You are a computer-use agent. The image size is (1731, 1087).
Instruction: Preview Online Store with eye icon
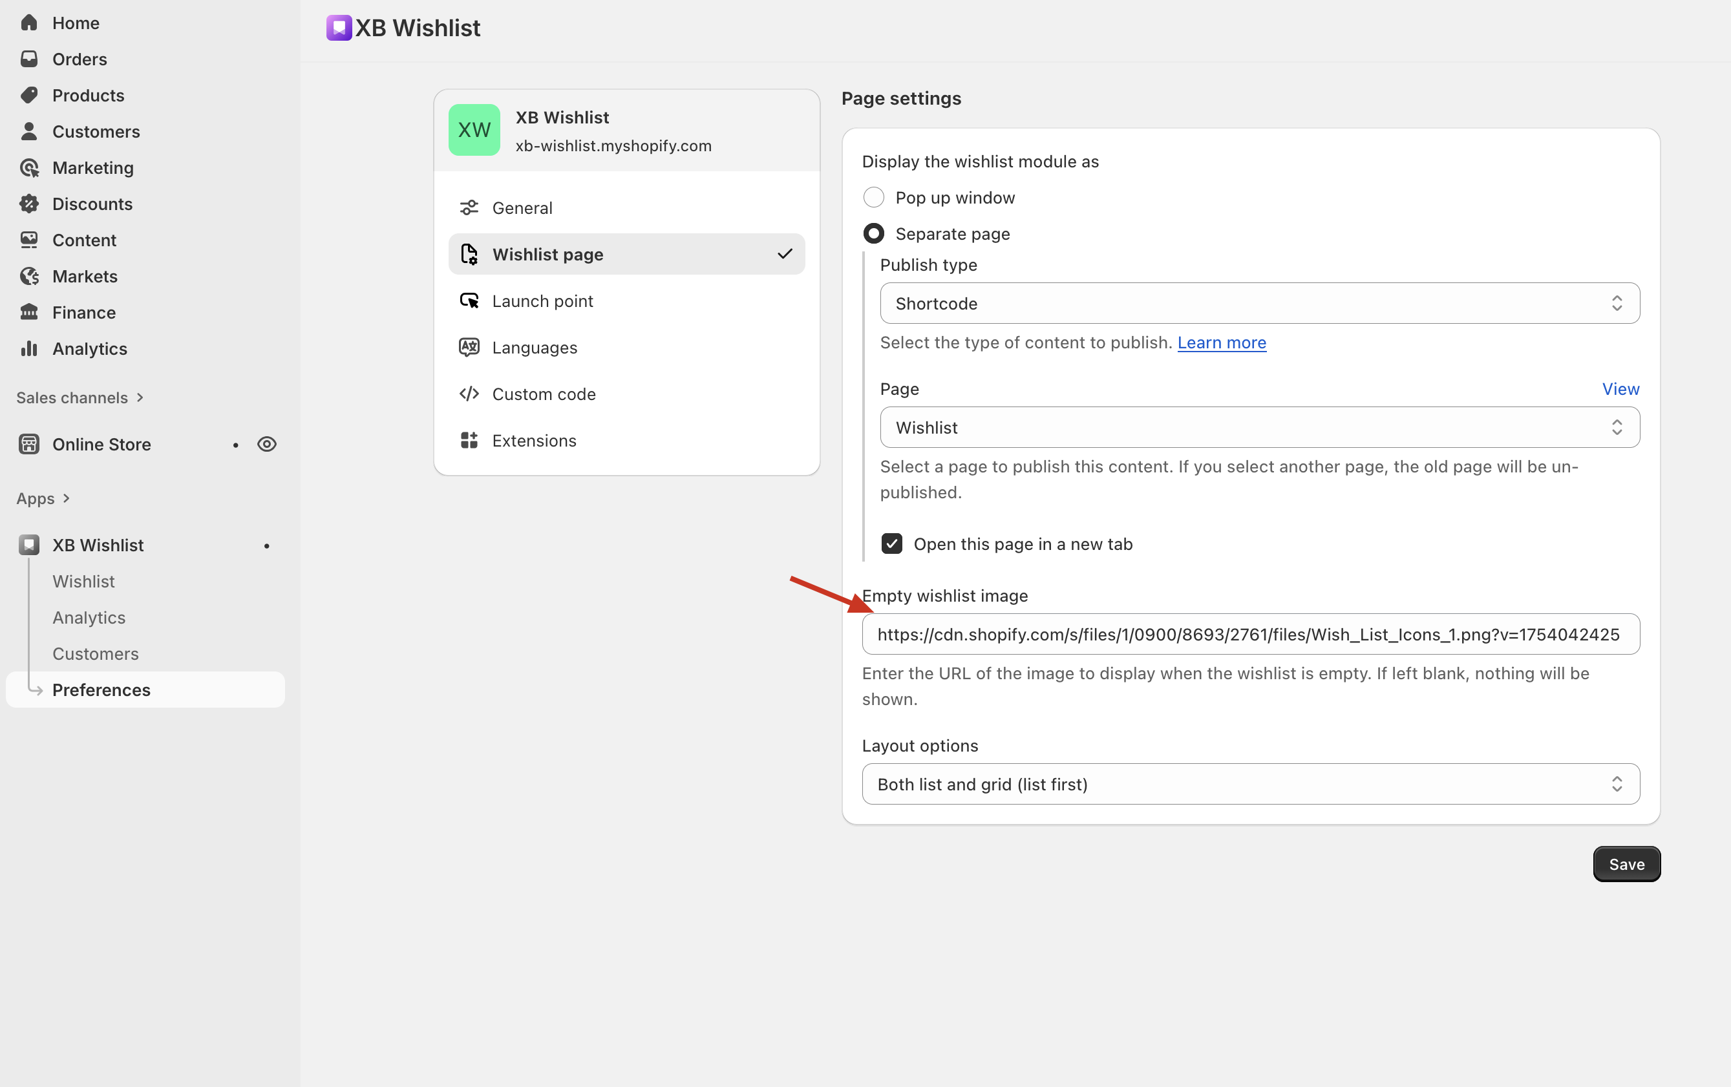click(267, 444)
